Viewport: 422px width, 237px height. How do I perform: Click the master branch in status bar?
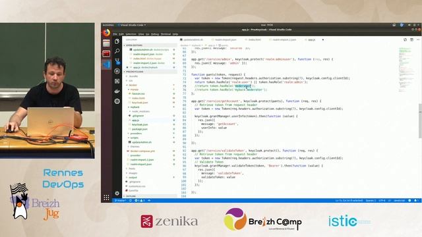(120, 200)
